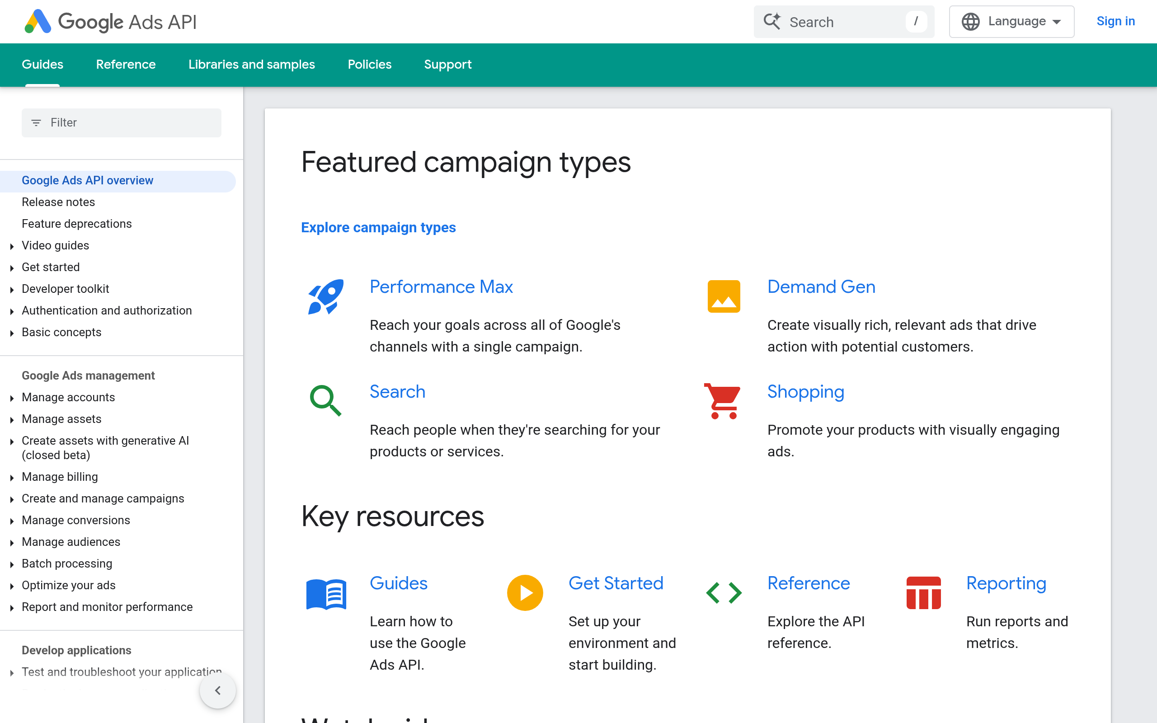
Task: Click the green Reference code brackets icon
Action: tap(724, 593)
